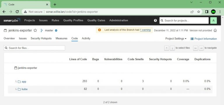Click the Project Information list icon
Viewport: 224px width, 105px height.
(x=192, y=39)
